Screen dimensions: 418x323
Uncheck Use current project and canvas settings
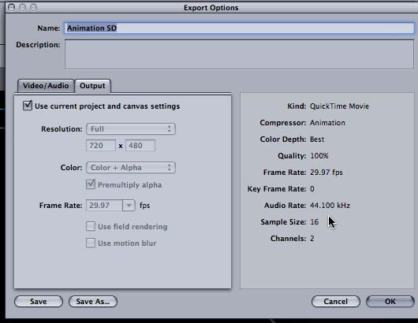(x=28, y=106)
